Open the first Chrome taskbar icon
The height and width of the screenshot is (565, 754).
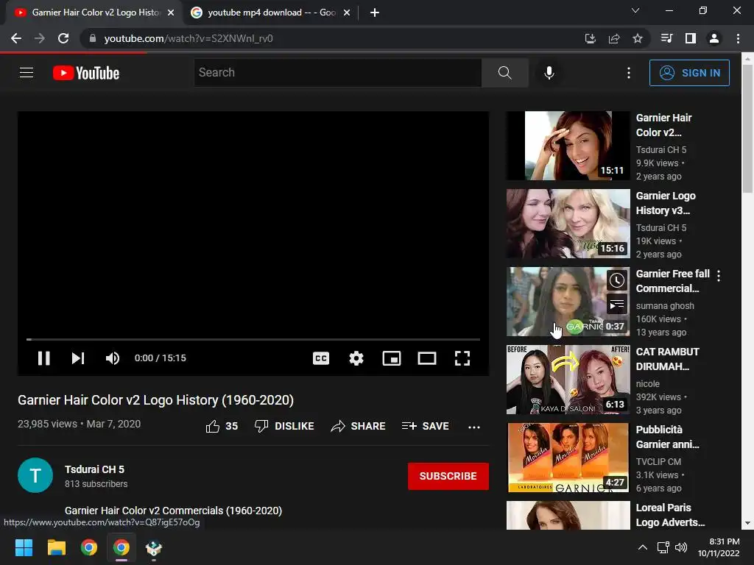pyautogui.click(x=89, y=547)
